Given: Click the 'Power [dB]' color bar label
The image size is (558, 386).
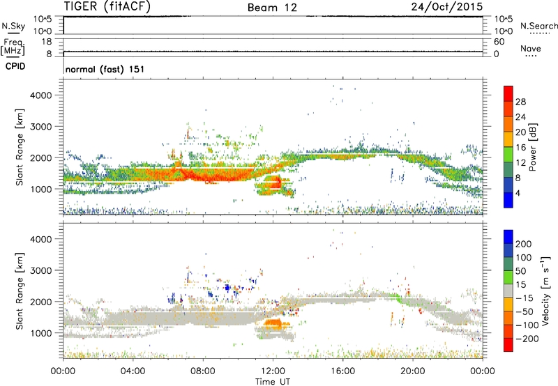Looking at the screenshot, I should [532, 147].
